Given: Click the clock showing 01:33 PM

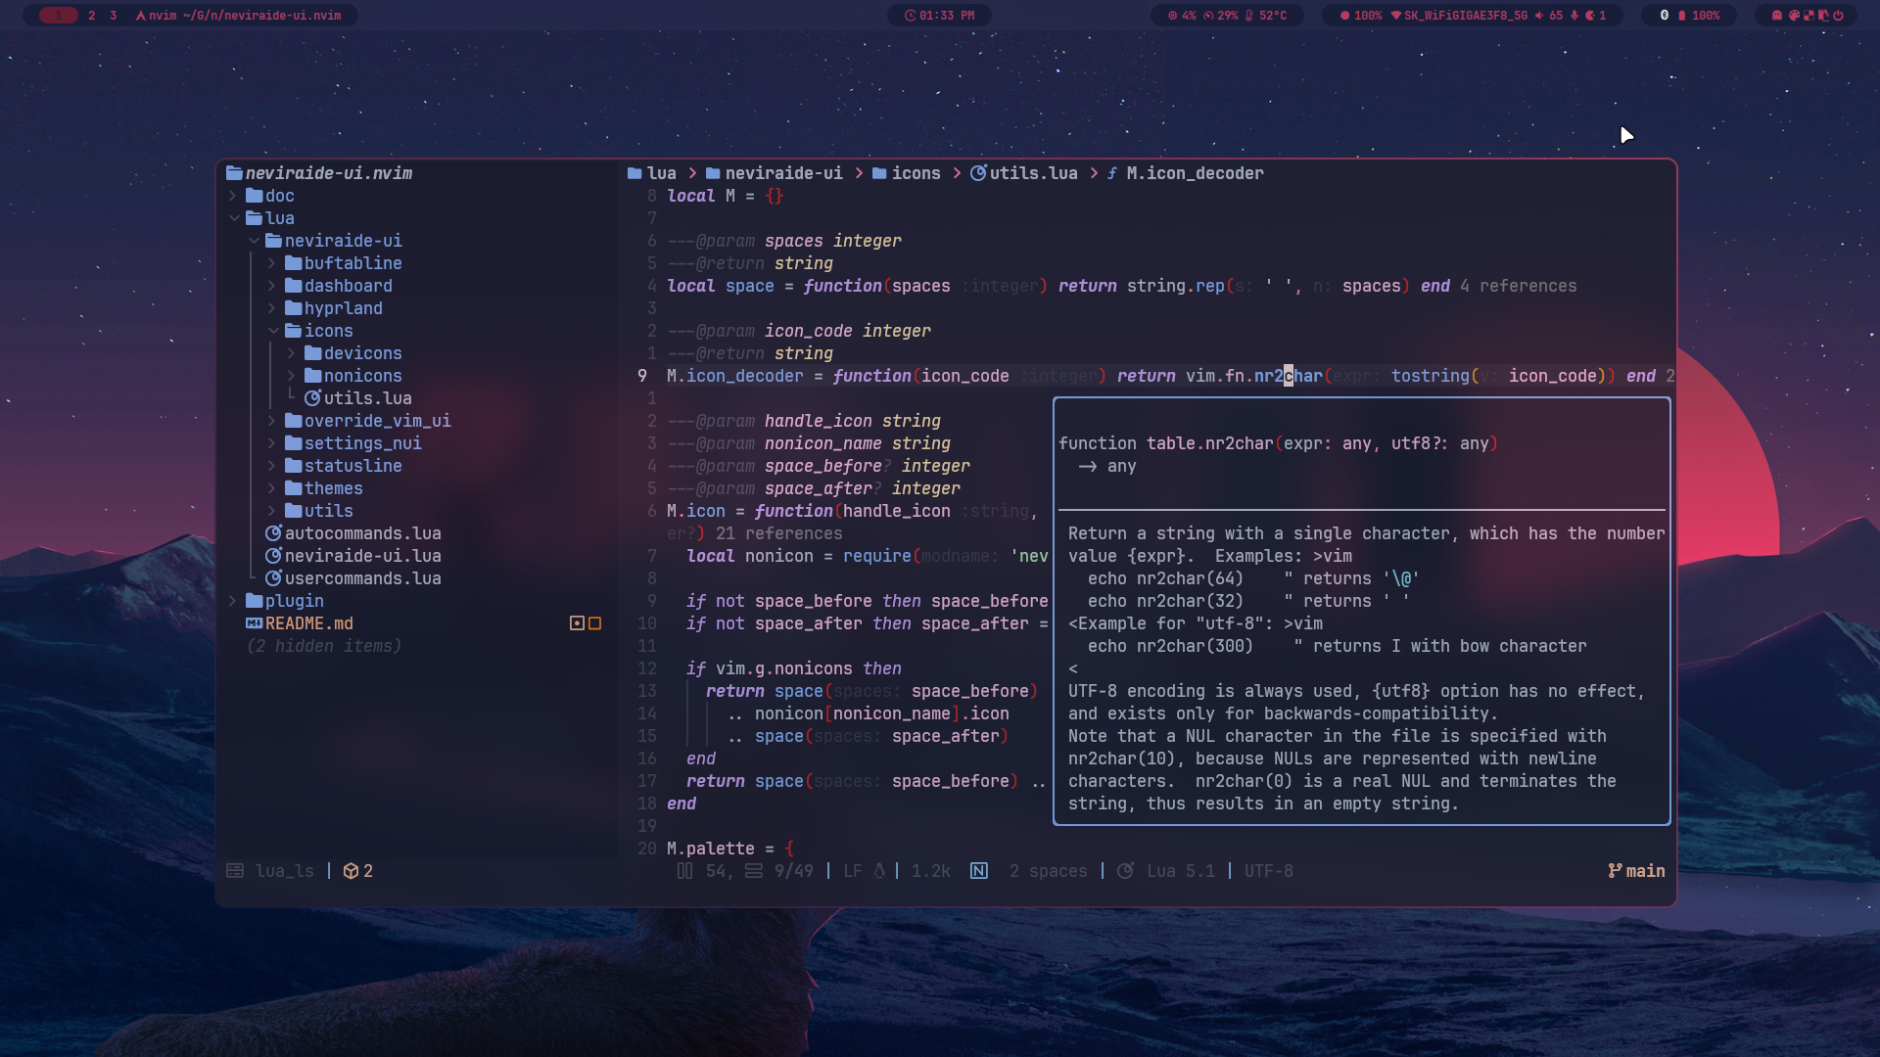Looking at the screenshot, I should click(x=939, y=16).
